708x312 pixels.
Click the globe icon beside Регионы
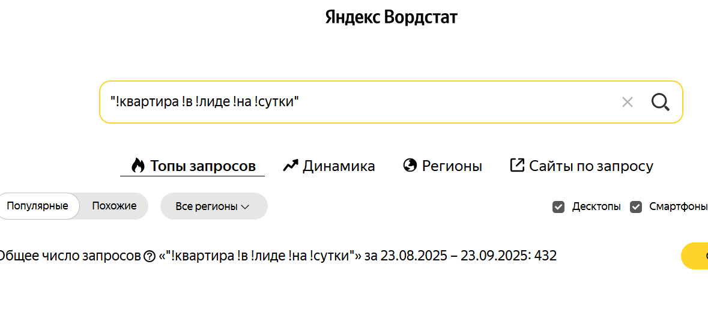[x=410, y=166]
